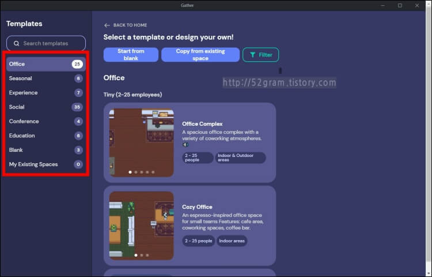Click Copy from existing space button

pyautogui.click(x=200, y=55)
